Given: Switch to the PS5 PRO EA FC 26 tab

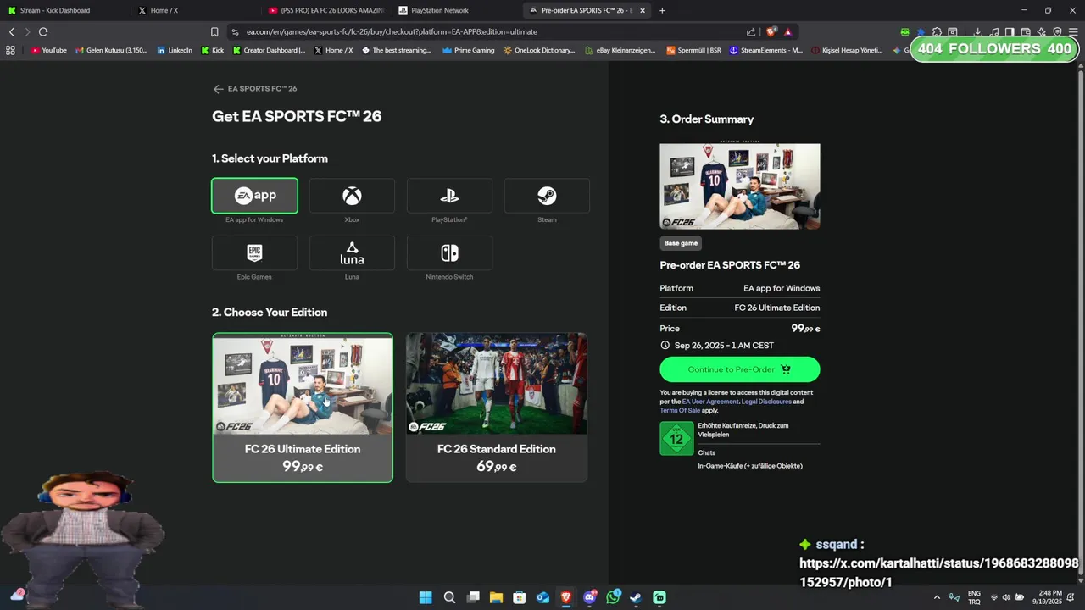Looking at the screenshot, I should coord(326,11).
